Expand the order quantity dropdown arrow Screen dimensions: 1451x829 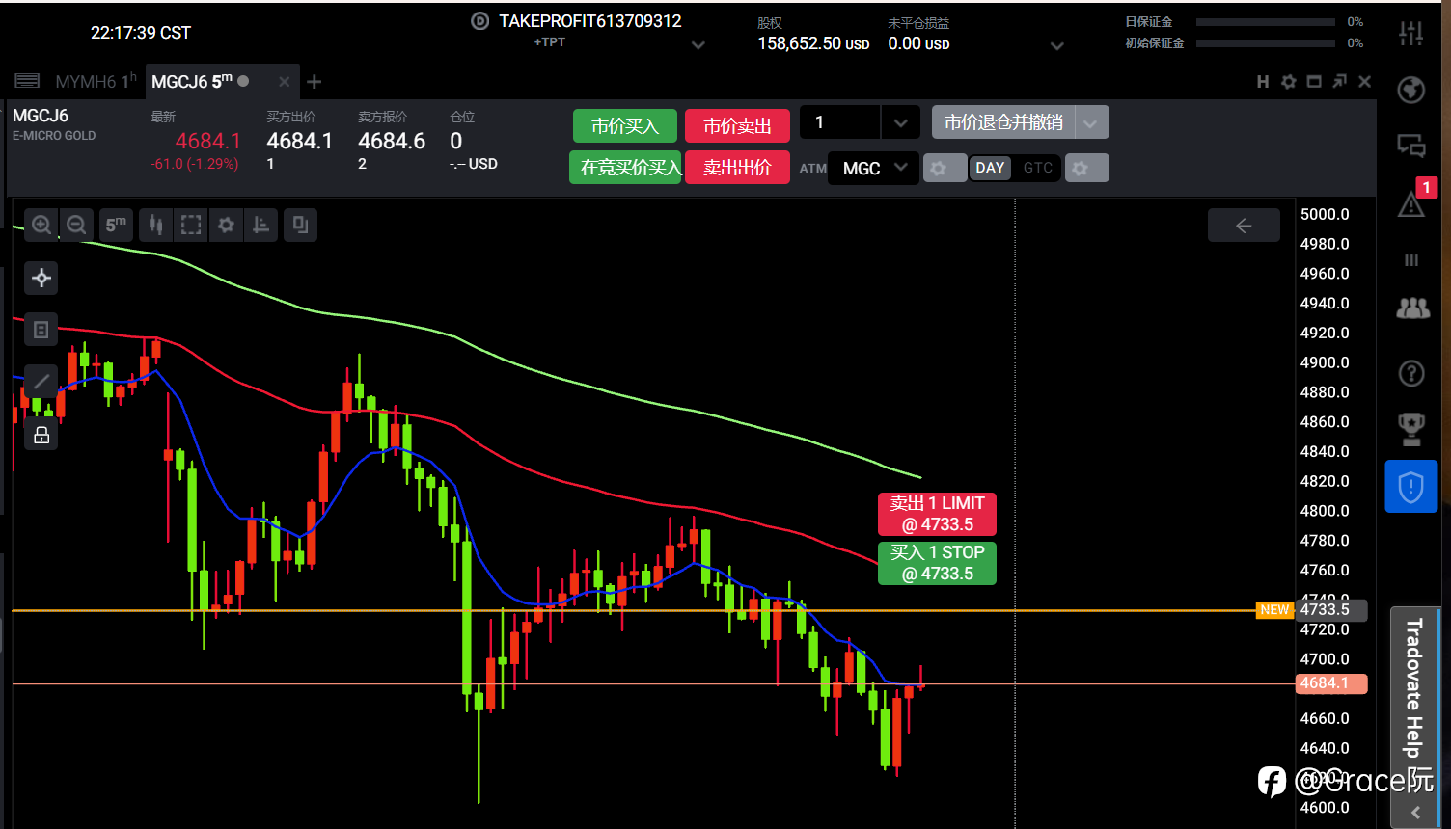(x=900, y=122)
